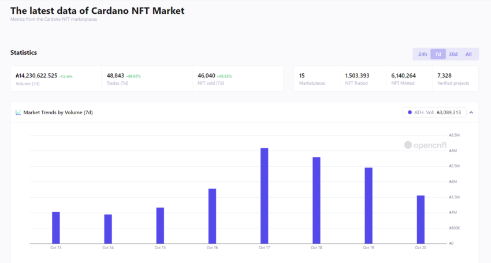This screenshot has width=491, height=263.
Task: Click the Trades (7d) value 48,843
Action: click(x=115, y=76)
